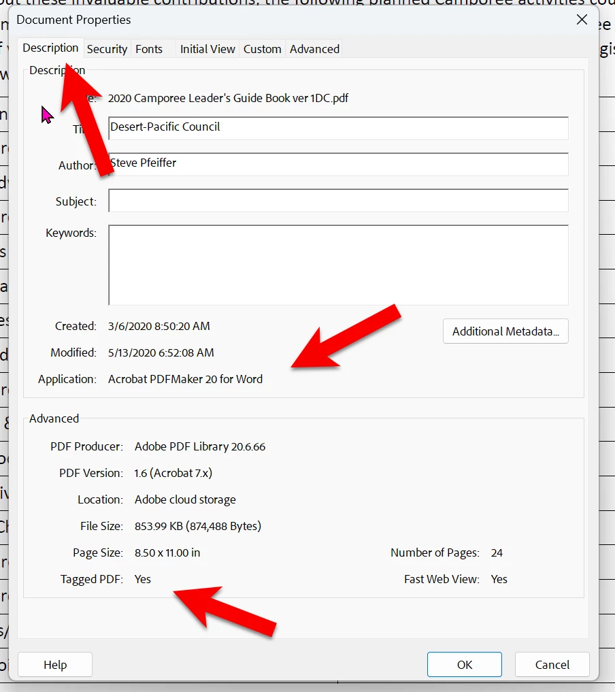Click the PDF Version value 1.6 (Acrobat 7.x)

coord(173,473)
